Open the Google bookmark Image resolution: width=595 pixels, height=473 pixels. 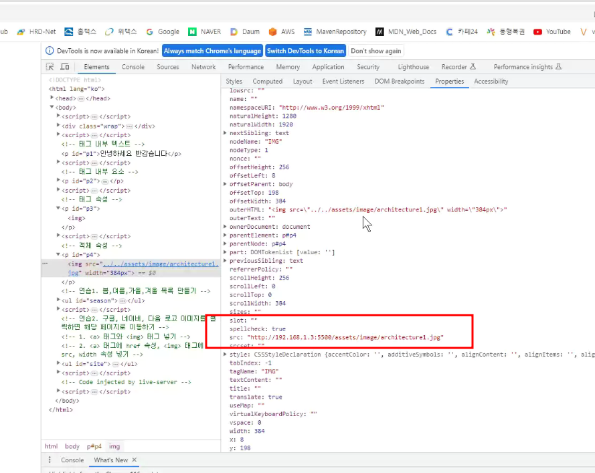(x=163, y=32)
